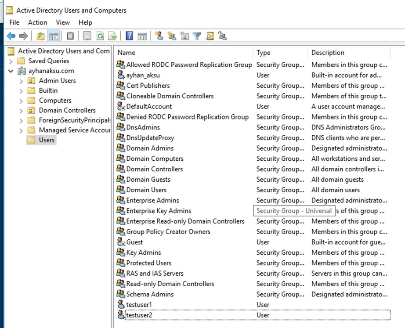Select Enterprise Read-only Domain Controllers group
Viewport: 405px width, 328px height.
185,221
